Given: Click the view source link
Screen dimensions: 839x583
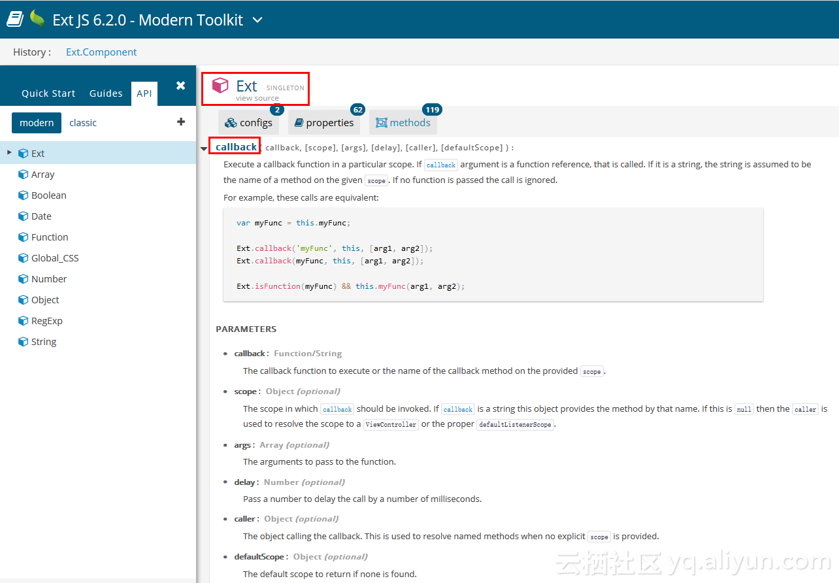Looking at the screenshot, I should click(257, 99).
